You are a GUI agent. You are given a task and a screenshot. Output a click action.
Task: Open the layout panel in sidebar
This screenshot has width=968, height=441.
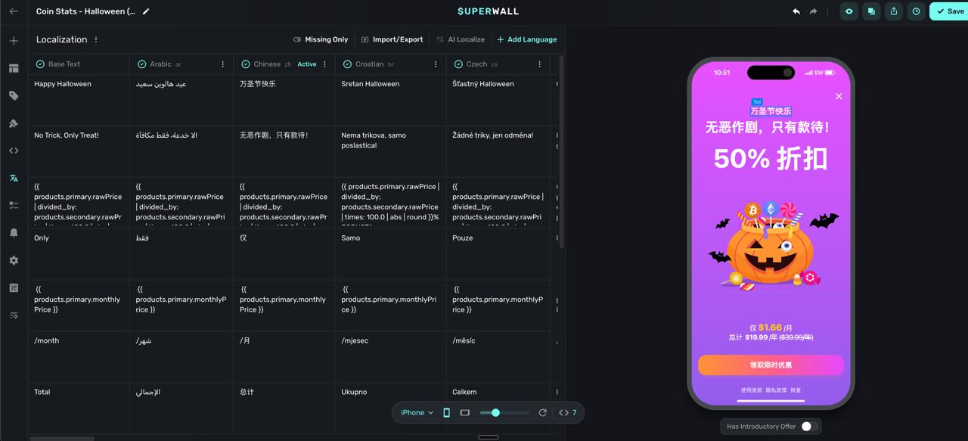click(14, 68)
